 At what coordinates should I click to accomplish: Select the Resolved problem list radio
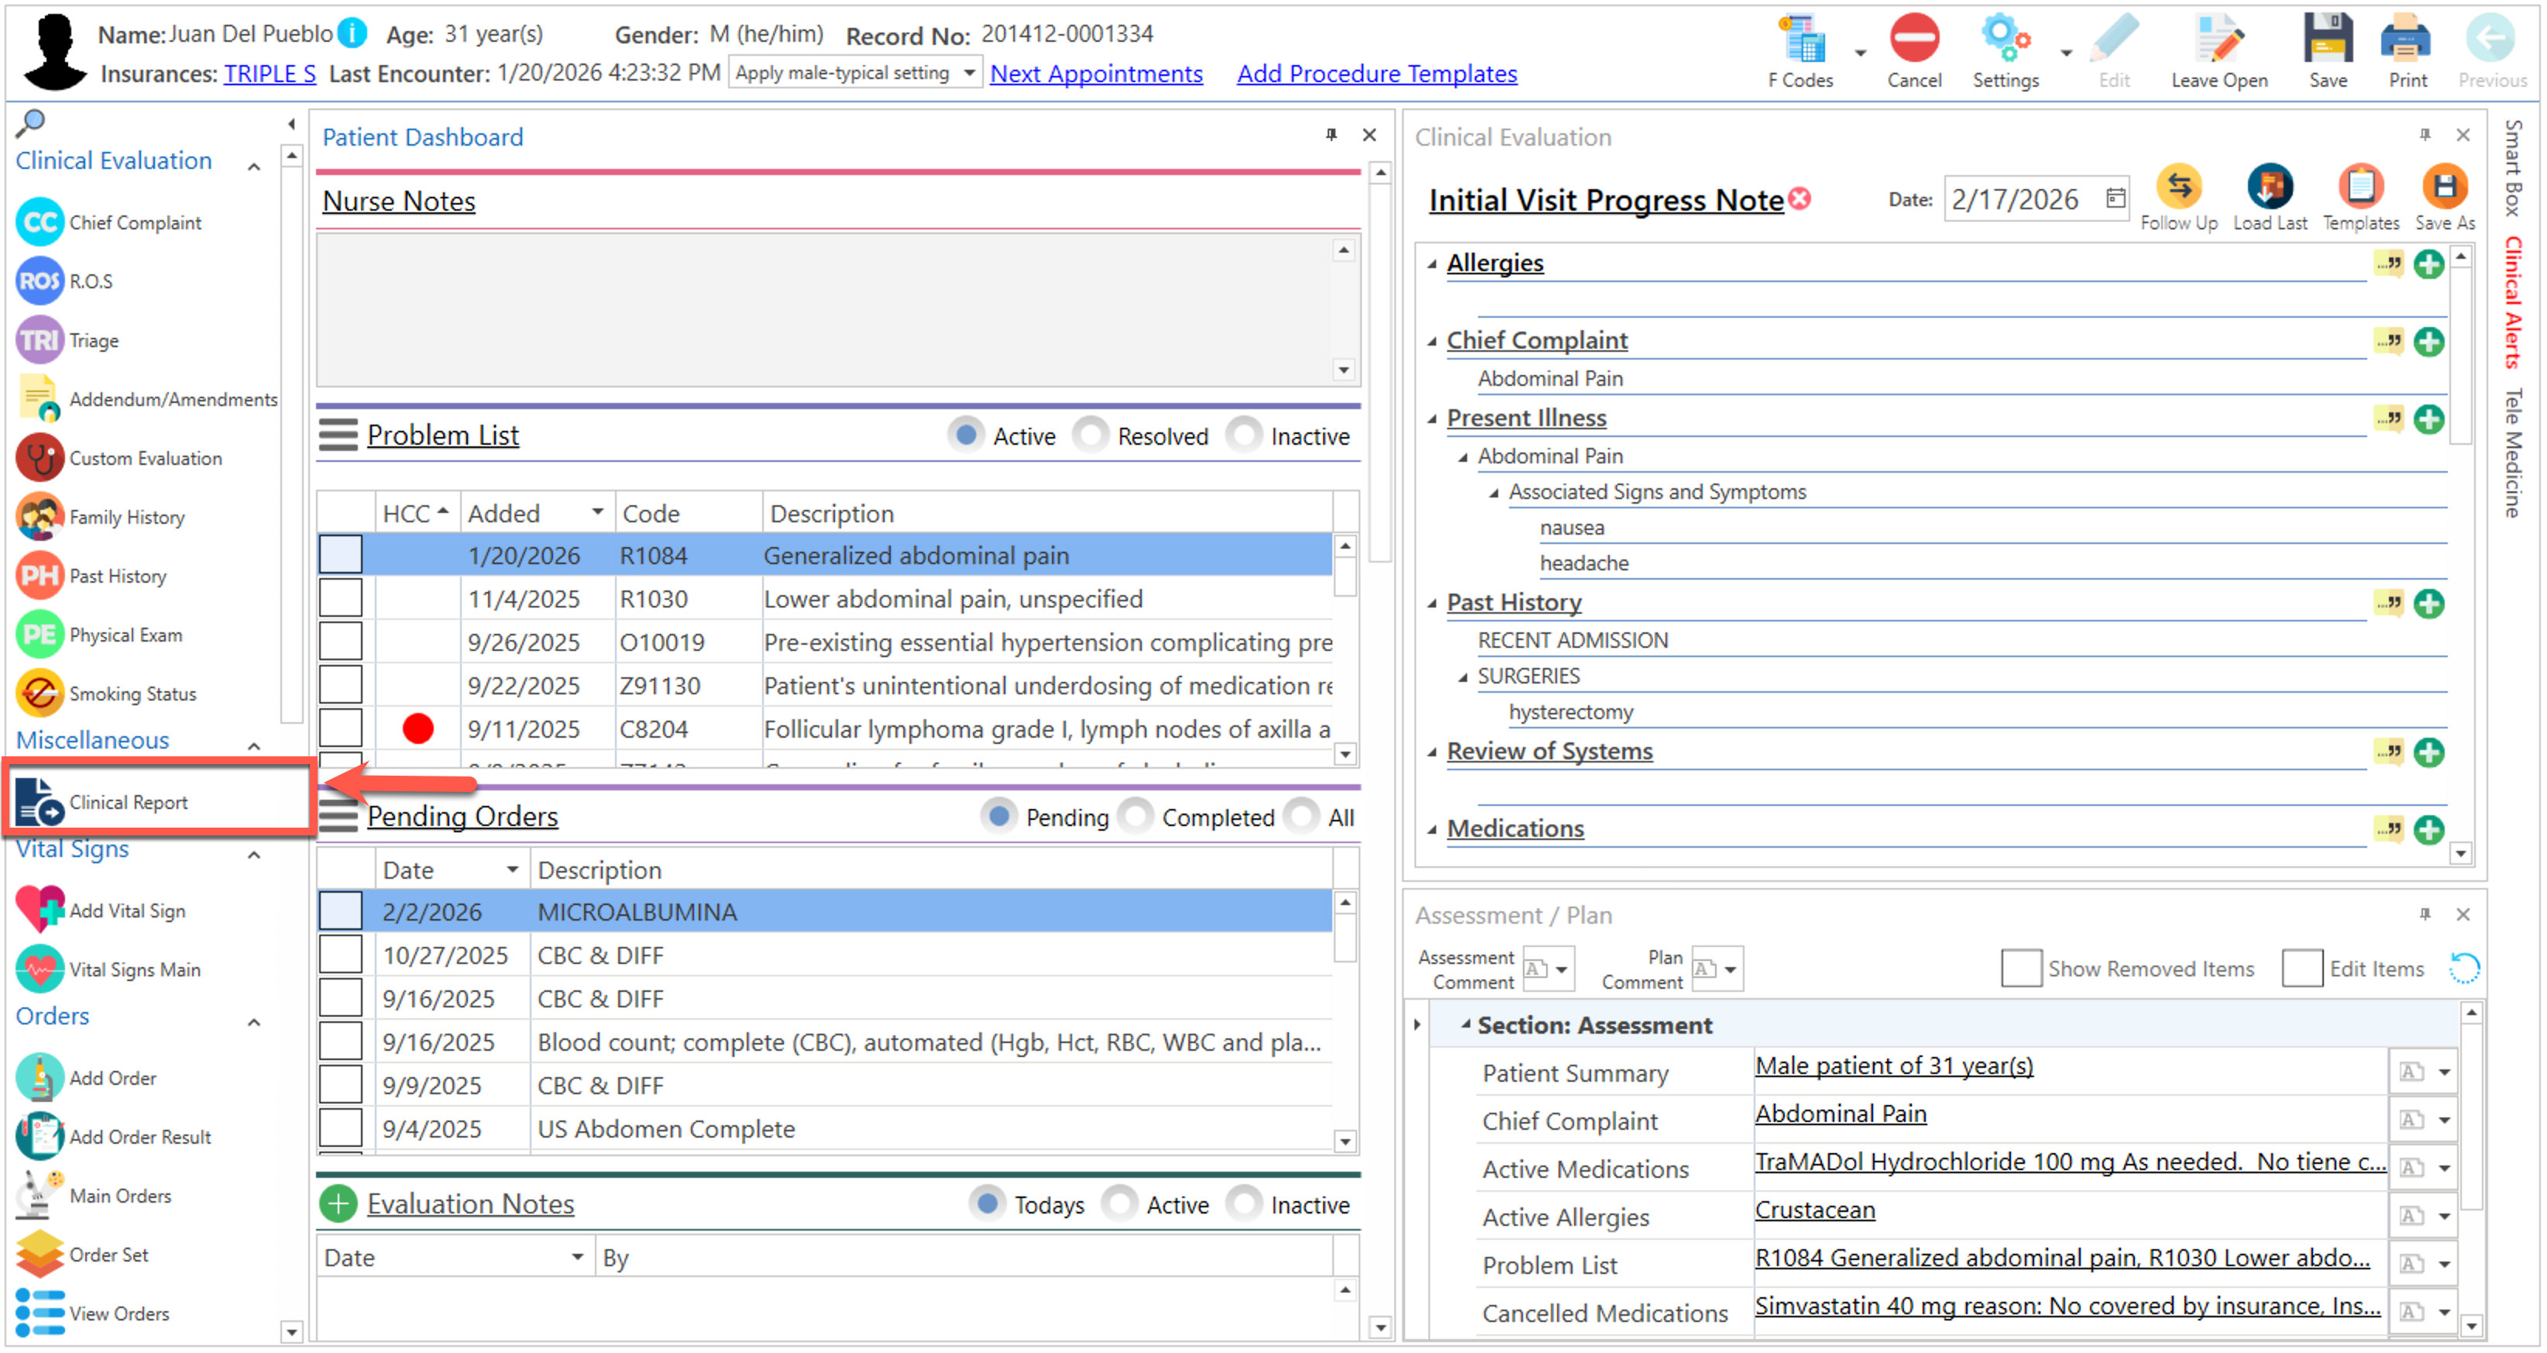(1091, 436)
